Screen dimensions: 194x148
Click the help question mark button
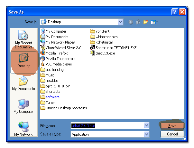click(175, 12)
